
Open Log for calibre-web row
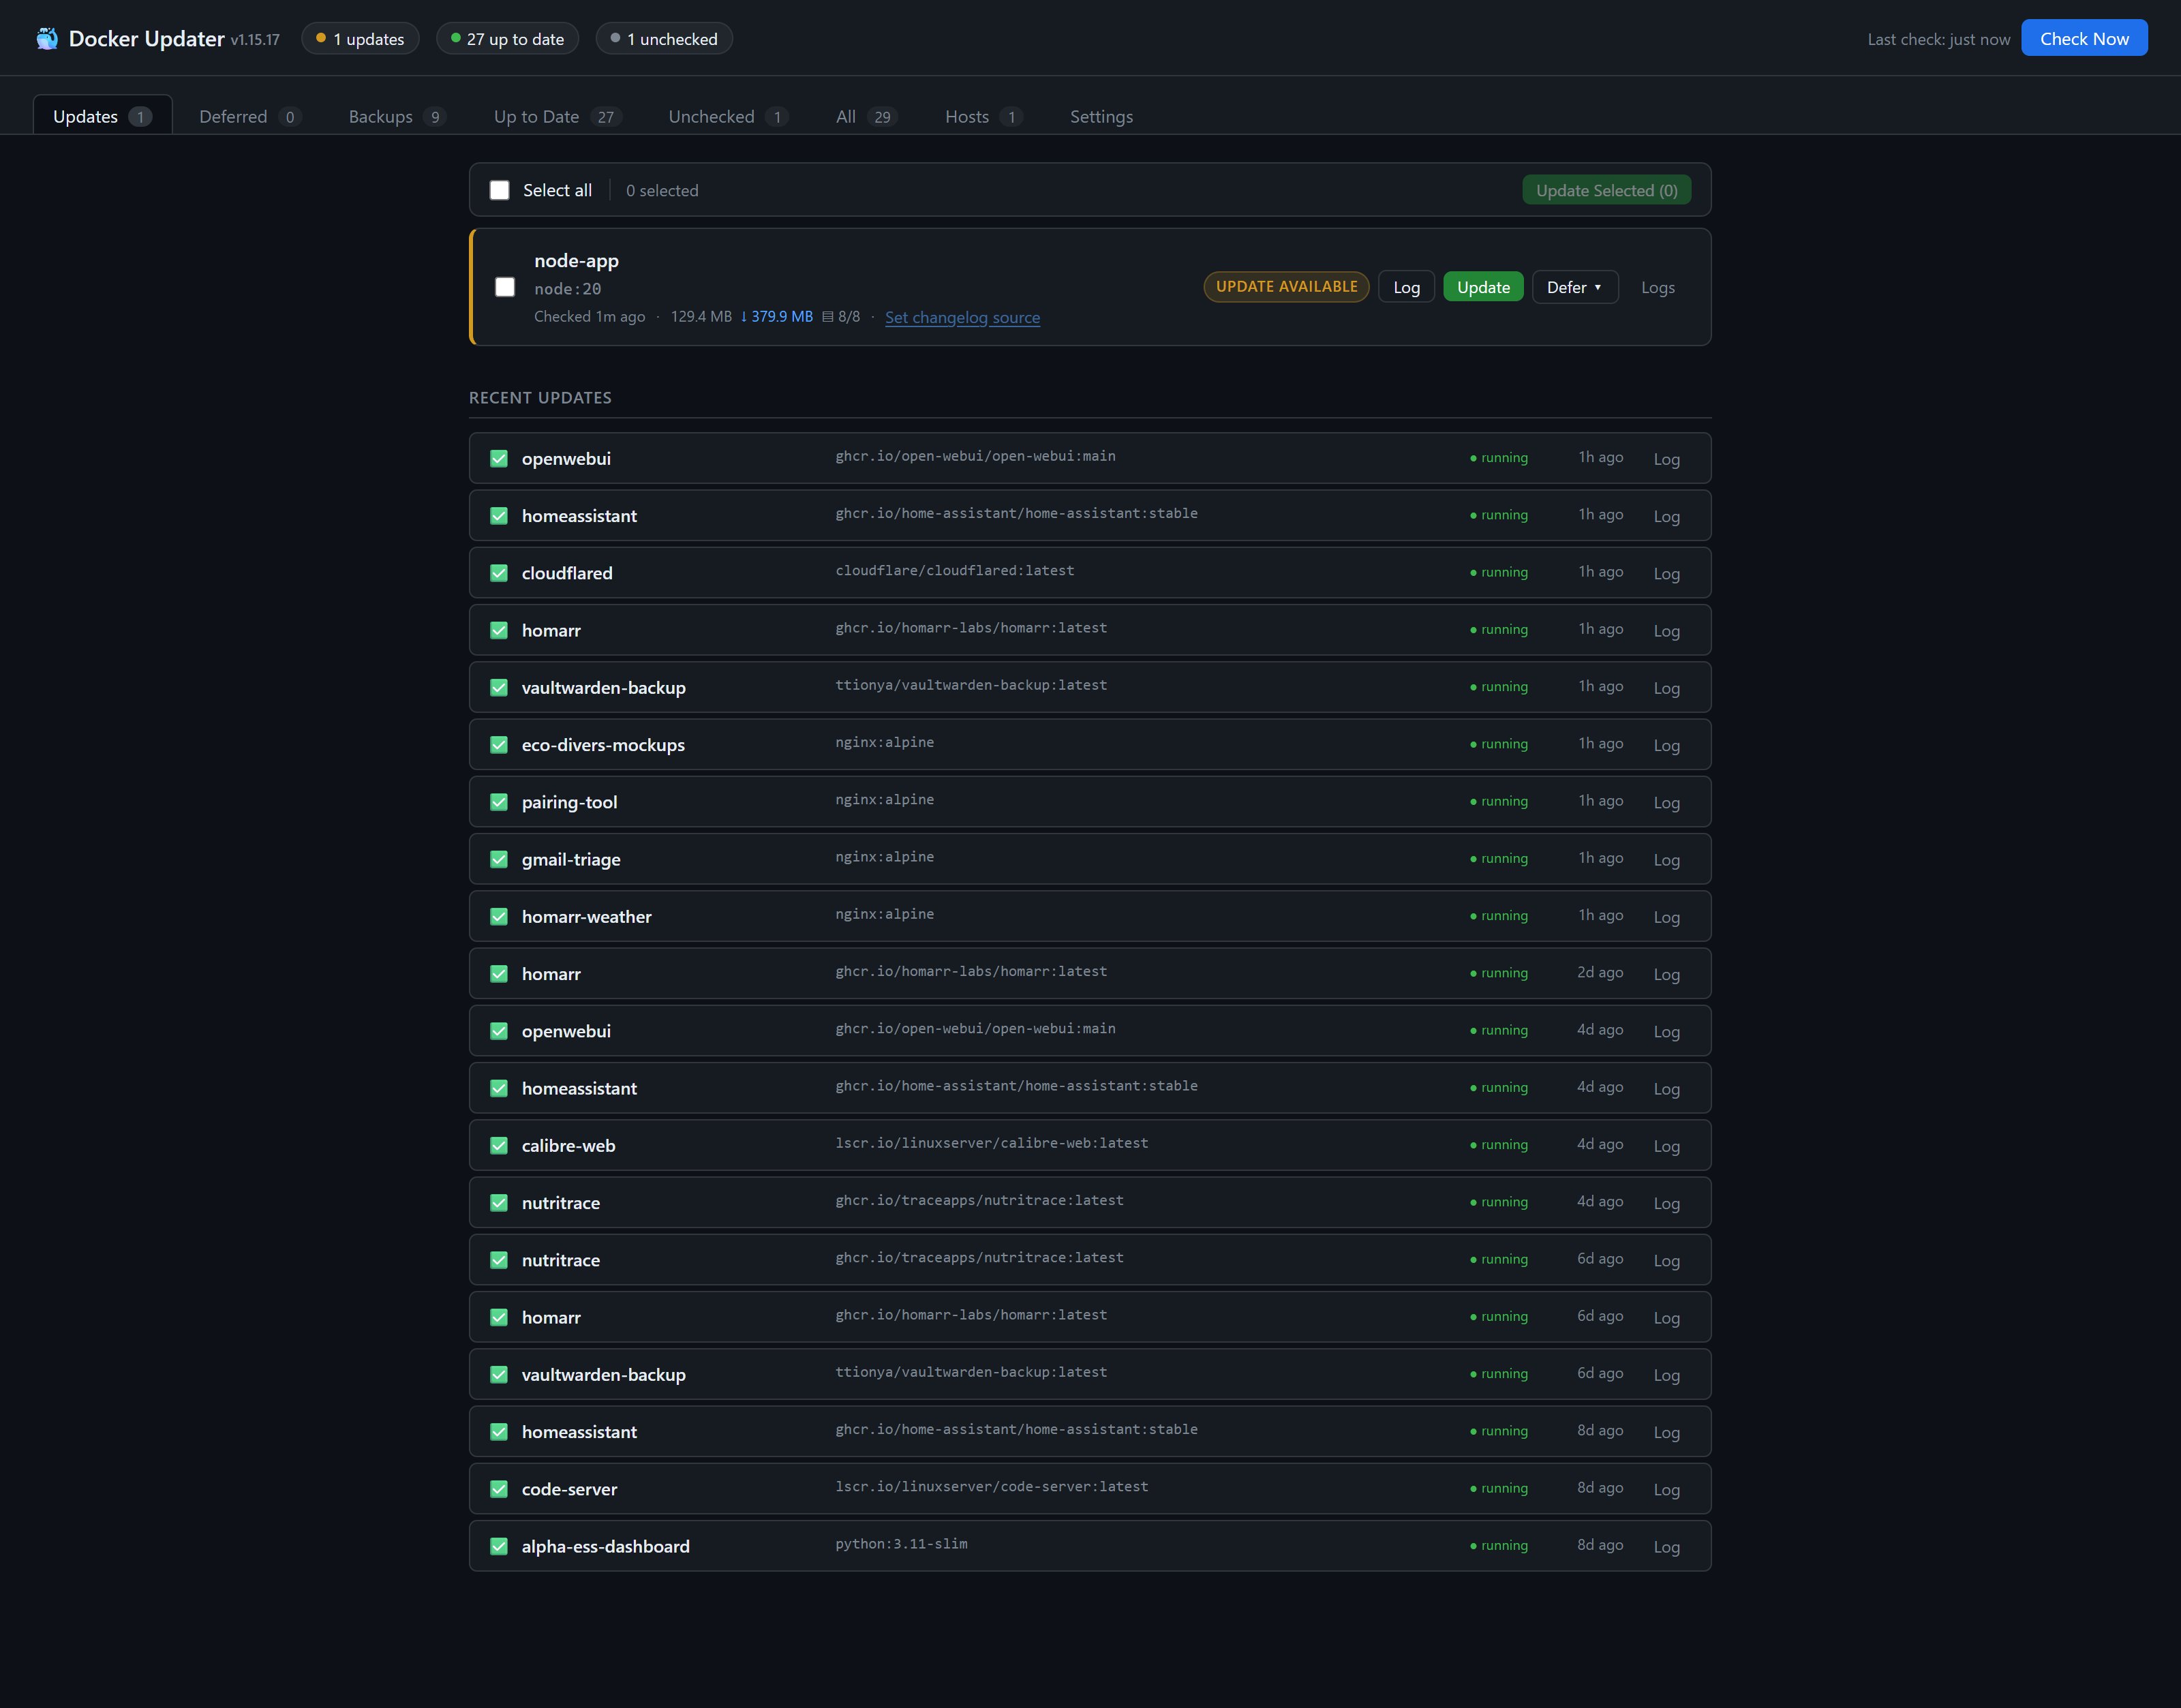pyautogui.click(x=1666, y=1146)
